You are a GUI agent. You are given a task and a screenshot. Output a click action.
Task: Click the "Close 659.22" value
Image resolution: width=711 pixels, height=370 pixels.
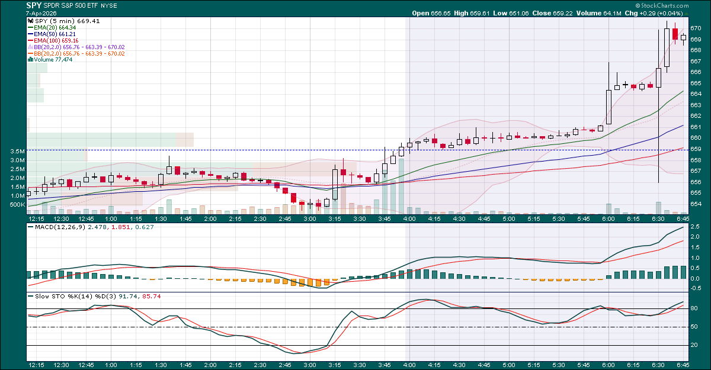tap(553, 13)
